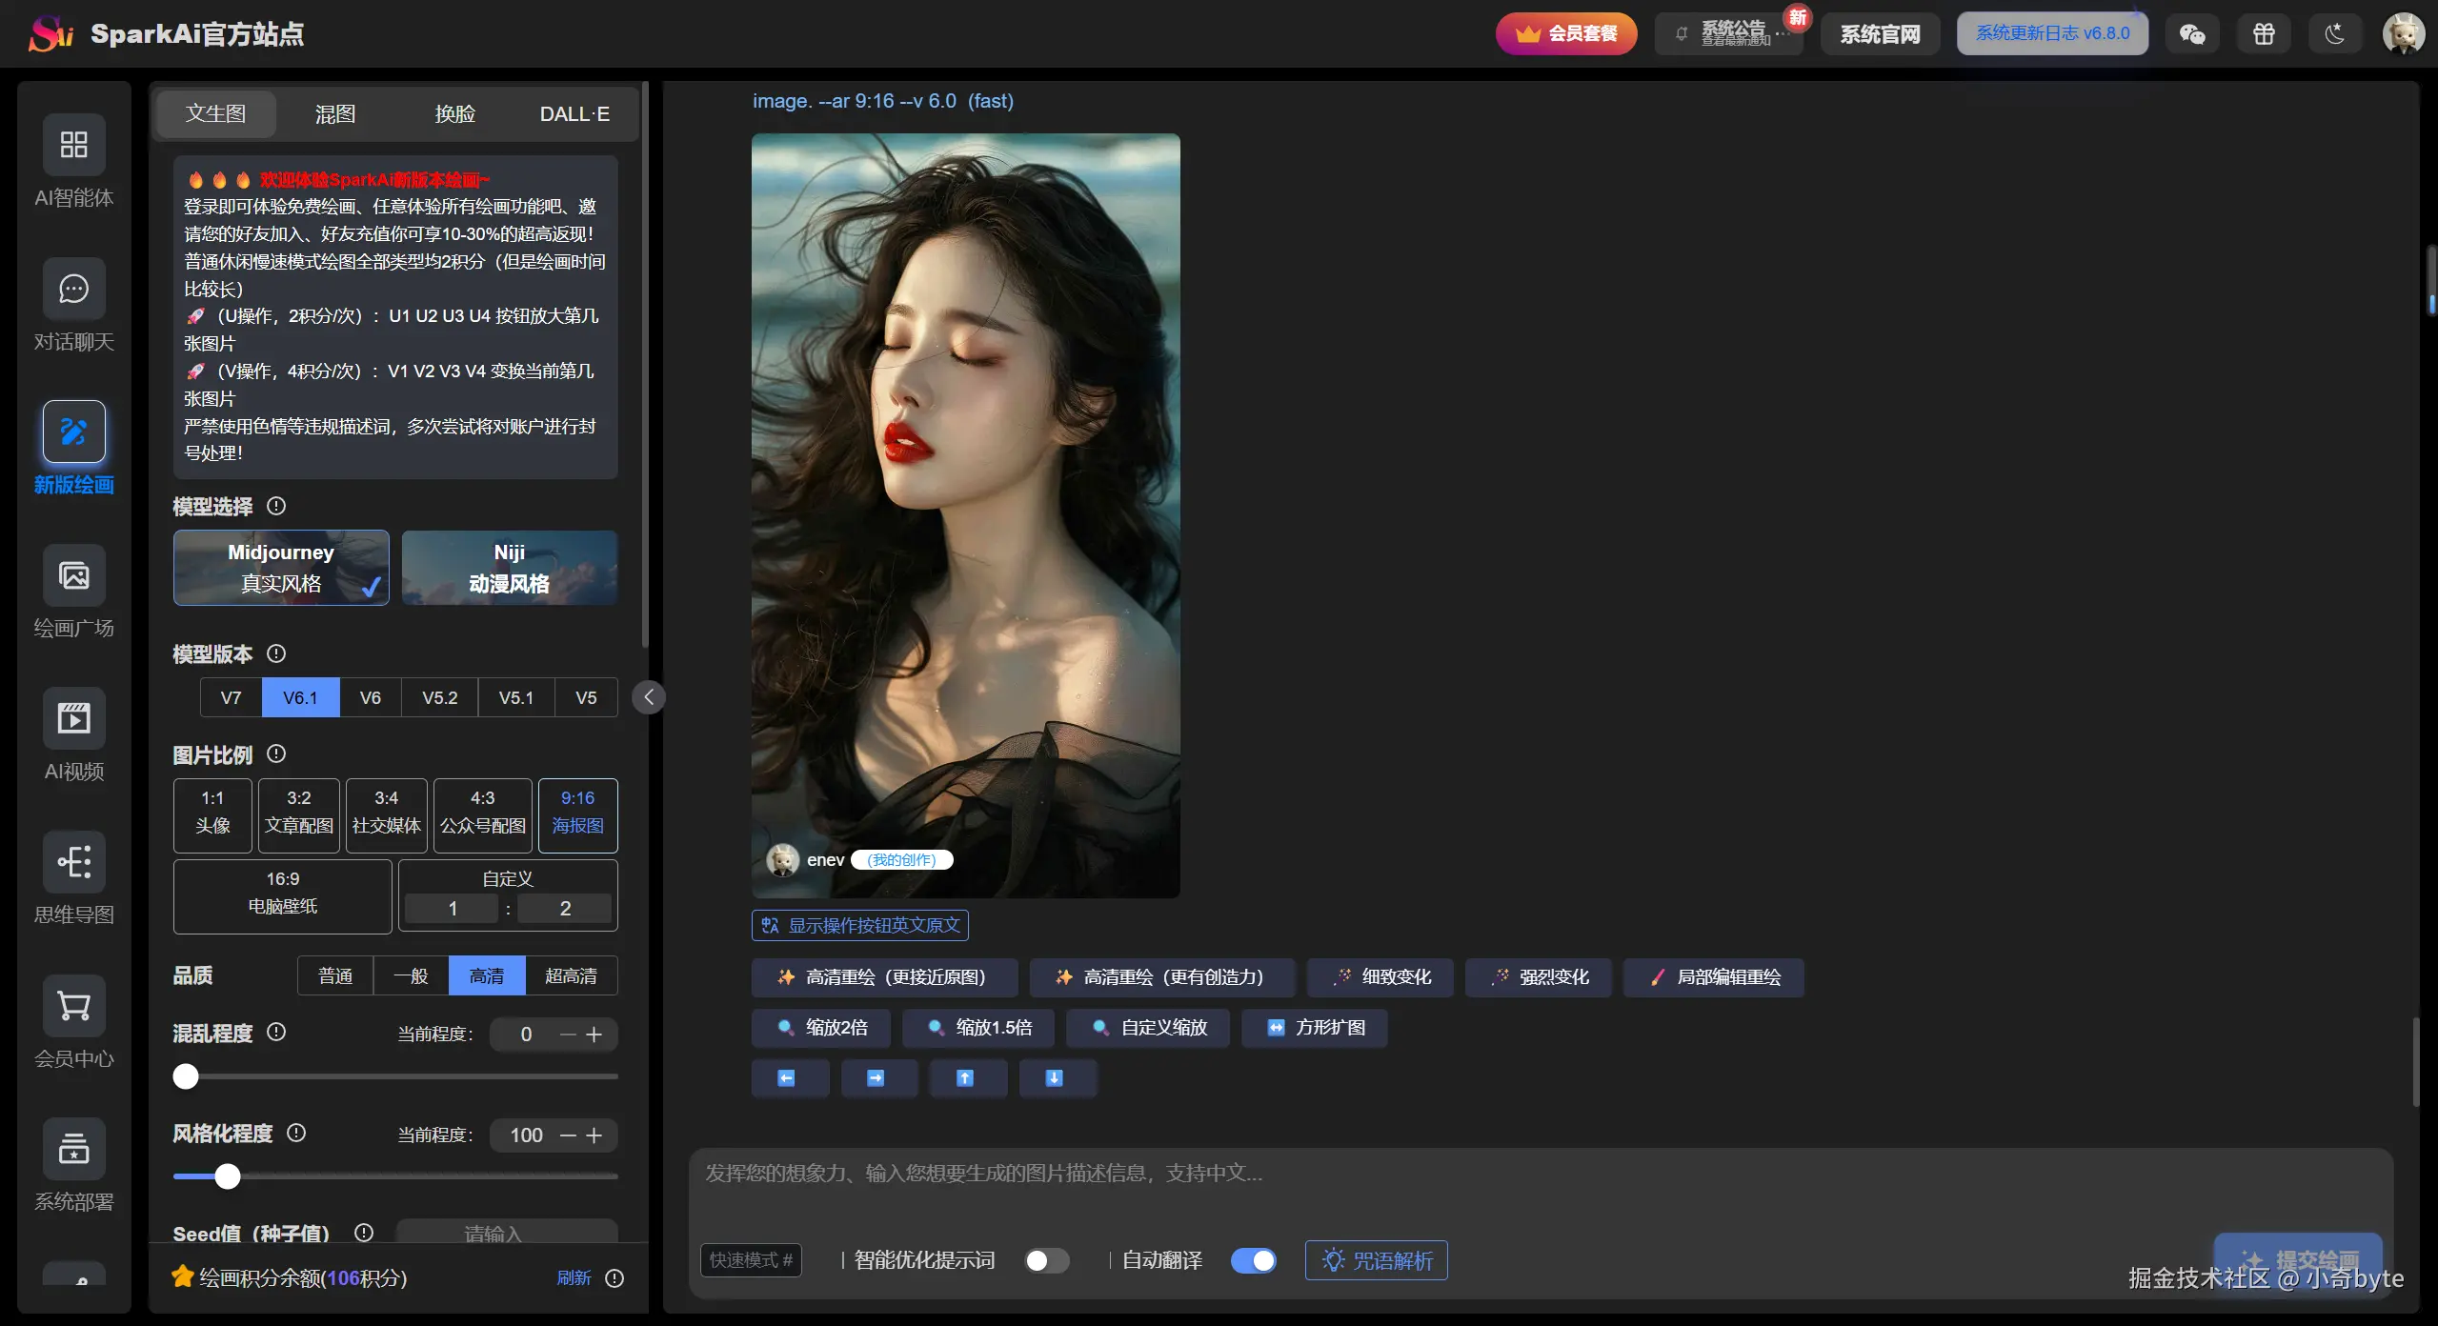The image size is (2438, 1326).
Task: Open the AI视频 sidebar icon
Action: [73, 718]
